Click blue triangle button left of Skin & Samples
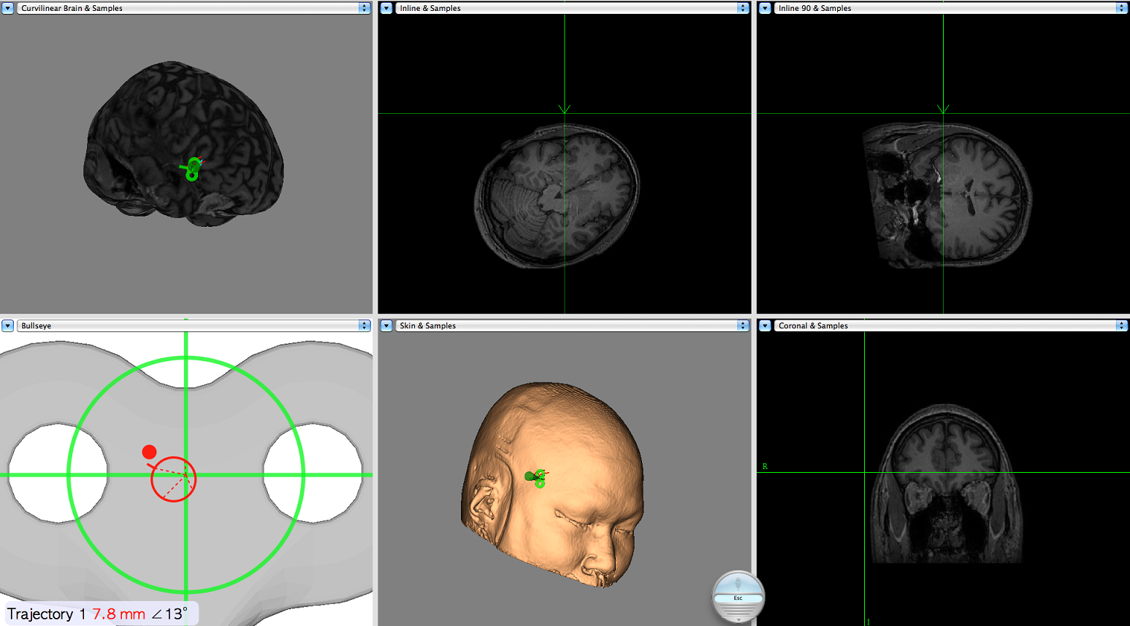1130x626 pixels. coord(386,325)
